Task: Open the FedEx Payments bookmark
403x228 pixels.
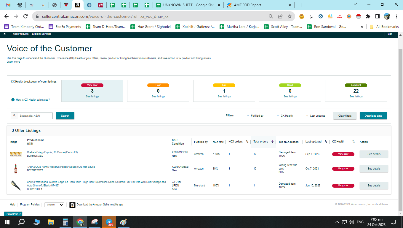Action: [65, 27]
